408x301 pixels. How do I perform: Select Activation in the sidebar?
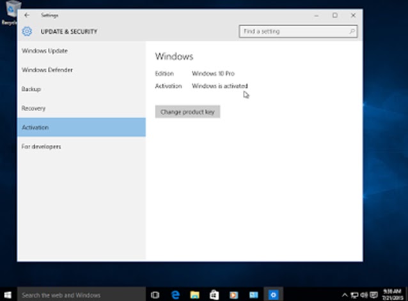81,127
